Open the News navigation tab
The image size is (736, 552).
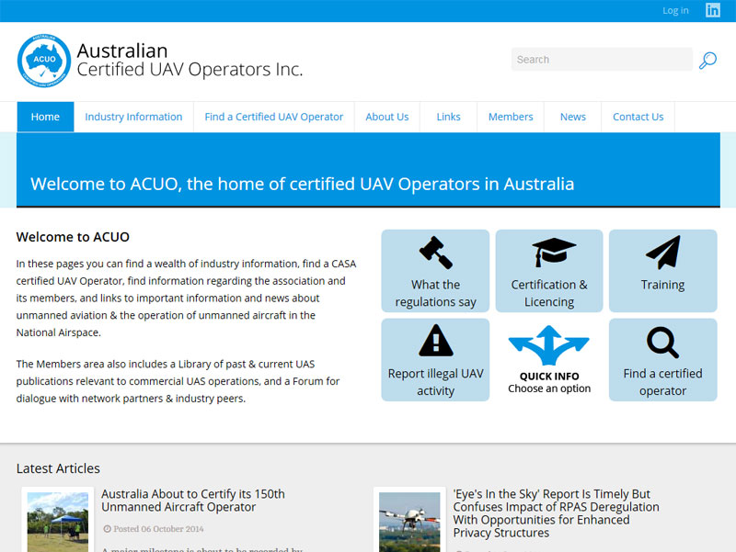[x=572, y=117]
